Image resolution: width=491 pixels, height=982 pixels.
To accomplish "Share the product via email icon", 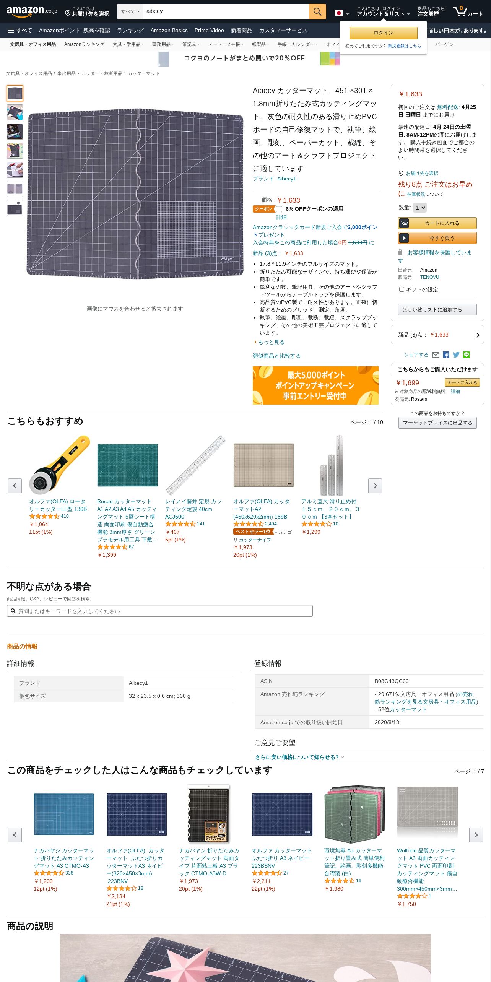I will tap(436, 355).
